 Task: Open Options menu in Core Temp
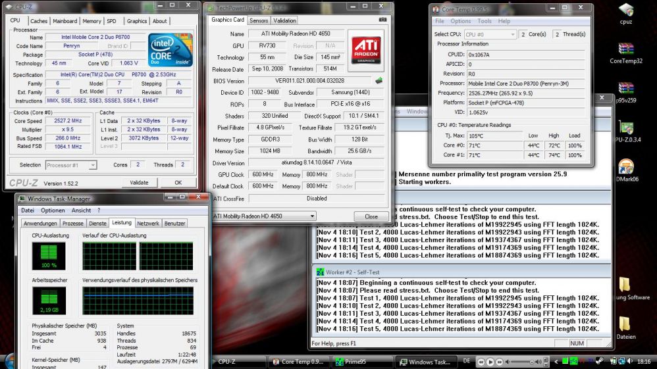460,21
